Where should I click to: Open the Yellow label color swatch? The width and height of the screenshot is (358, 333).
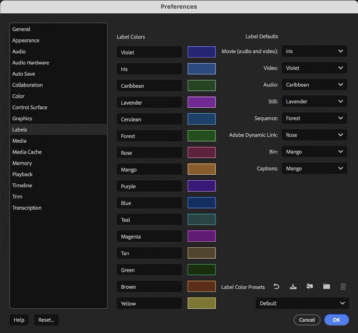202,304
